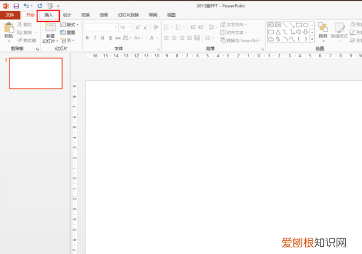This screenshot has width=362, height=254.
Task: Switch to the 动画 (Animations) tab
Action: coord(104,15)
